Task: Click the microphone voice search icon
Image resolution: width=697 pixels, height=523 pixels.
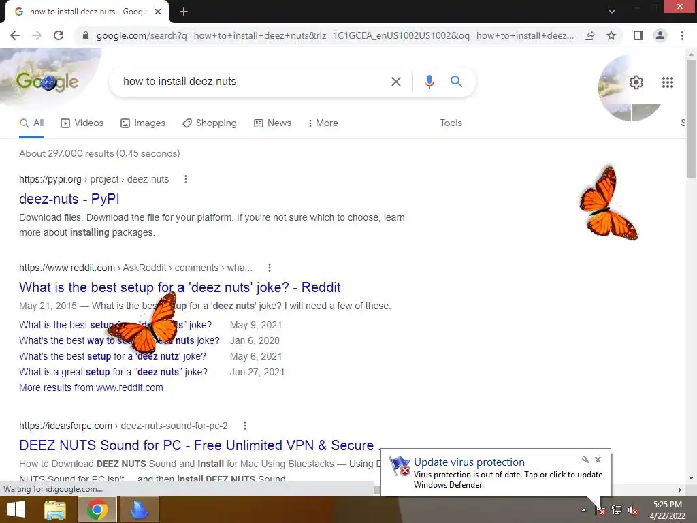Action: click(x=429, y=82)
